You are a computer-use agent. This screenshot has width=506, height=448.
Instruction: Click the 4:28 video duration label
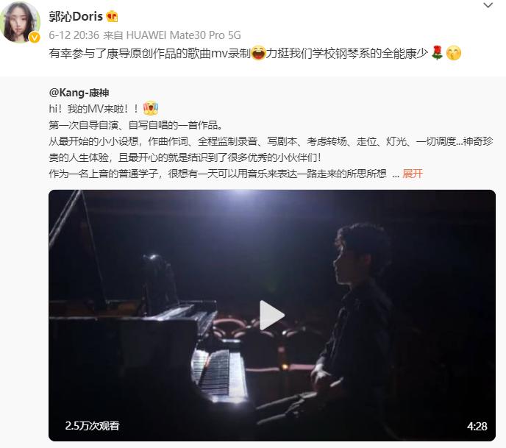click(x=477, y=427)
